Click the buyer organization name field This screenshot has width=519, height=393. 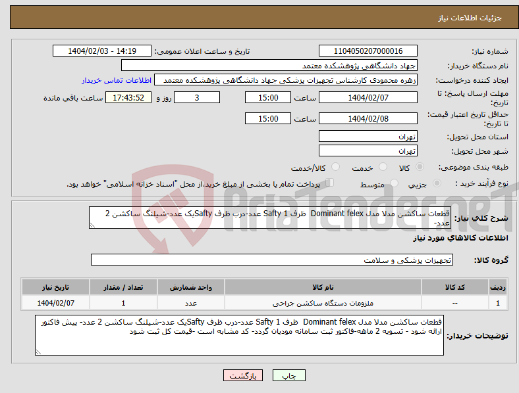click(x=269, y=65)
